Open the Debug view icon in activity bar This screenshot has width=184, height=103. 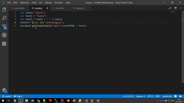pos(4,35)
